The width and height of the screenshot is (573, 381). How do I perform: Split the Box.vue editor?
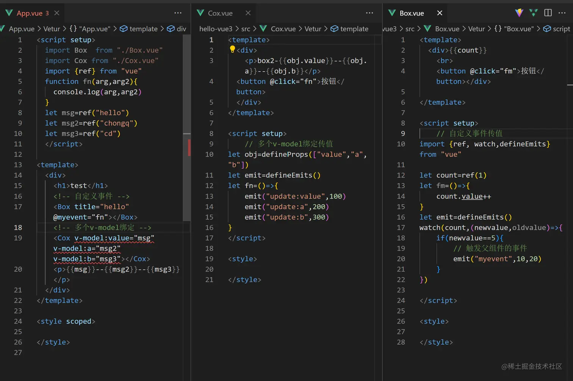(548, 13)
